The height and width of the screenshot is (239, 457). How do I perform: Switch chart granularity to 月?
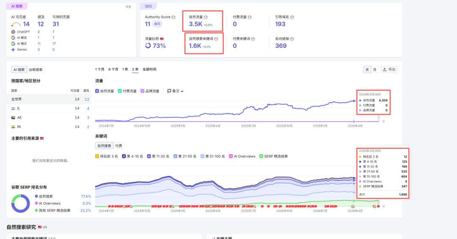[375, 69]
